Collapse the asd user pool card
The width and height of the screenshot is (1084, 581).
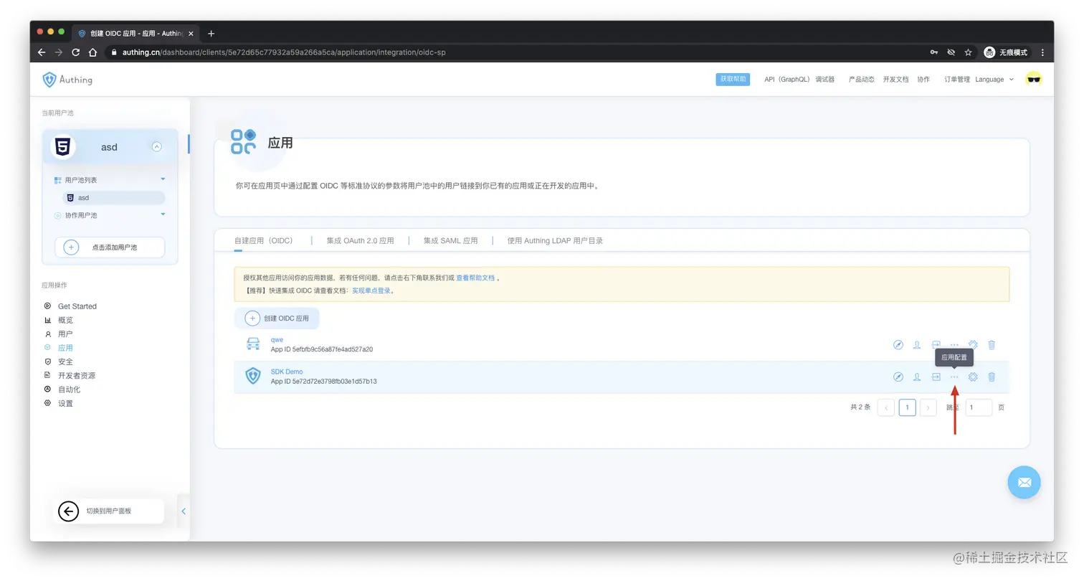coord(157,147)
